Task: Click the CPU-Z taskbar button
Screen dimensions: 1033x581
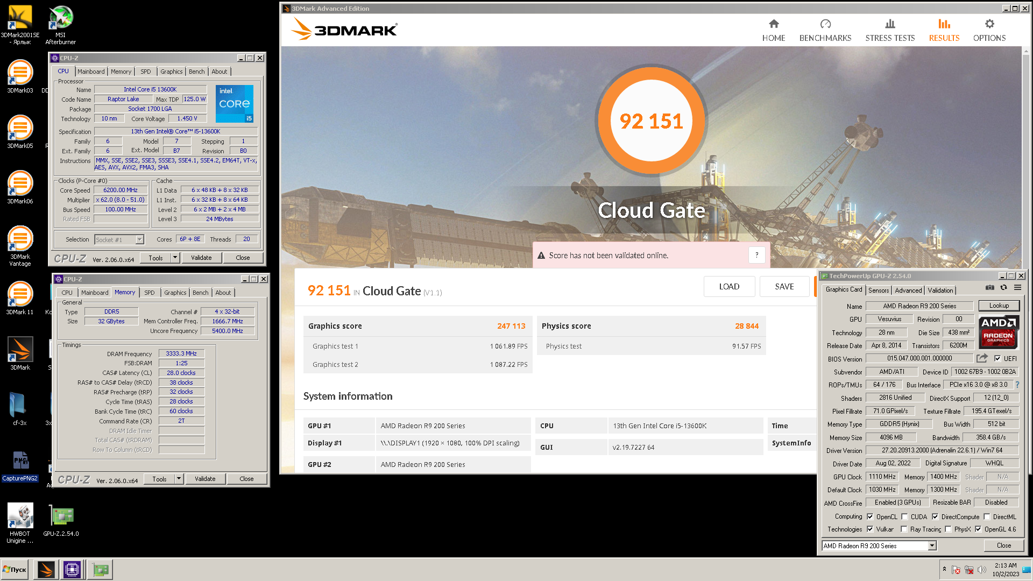Action: [x=72, y=569]
